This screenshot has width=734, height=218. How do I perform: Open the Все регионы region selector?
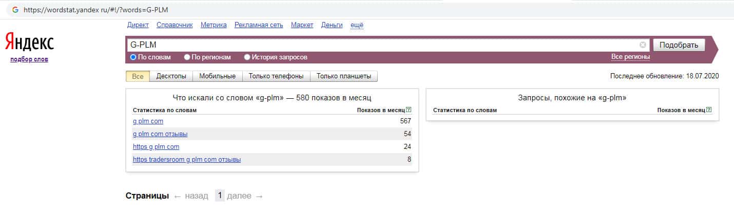tap(630, 57)
